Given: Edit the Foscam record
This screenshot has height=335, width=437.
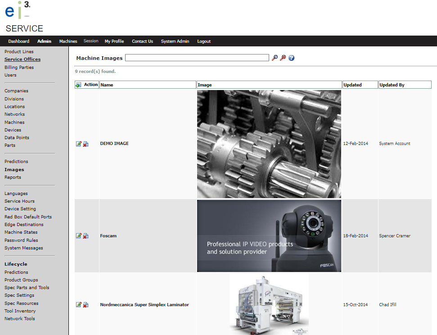Looking at the screenshot, I should click(x=79, y=235).
